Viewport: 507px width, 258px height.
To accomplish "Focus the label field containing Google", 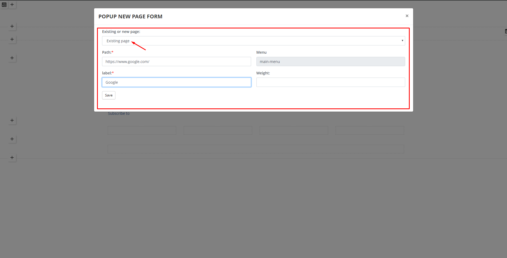I will (176, 82).
